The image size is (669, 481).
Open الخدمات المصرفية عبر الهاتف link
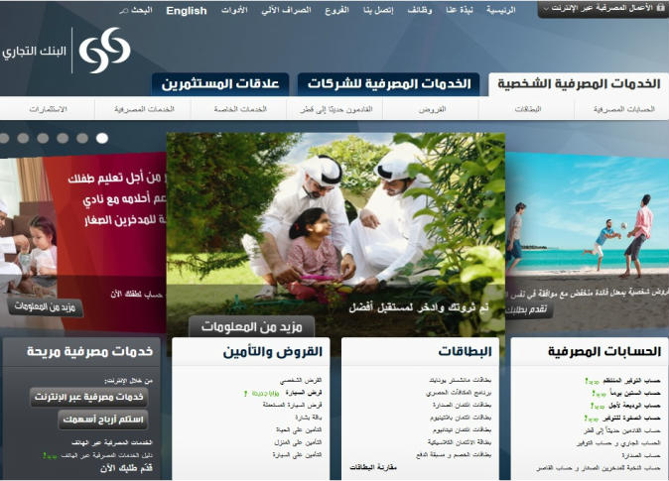(112, 442)
